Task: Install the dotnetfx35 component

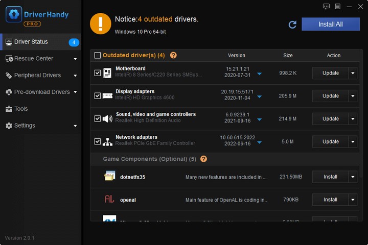Action: 331,177
